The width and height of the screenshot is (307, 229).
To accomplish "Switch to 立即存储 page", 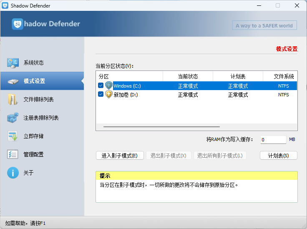I will click(x=42, y=136).
